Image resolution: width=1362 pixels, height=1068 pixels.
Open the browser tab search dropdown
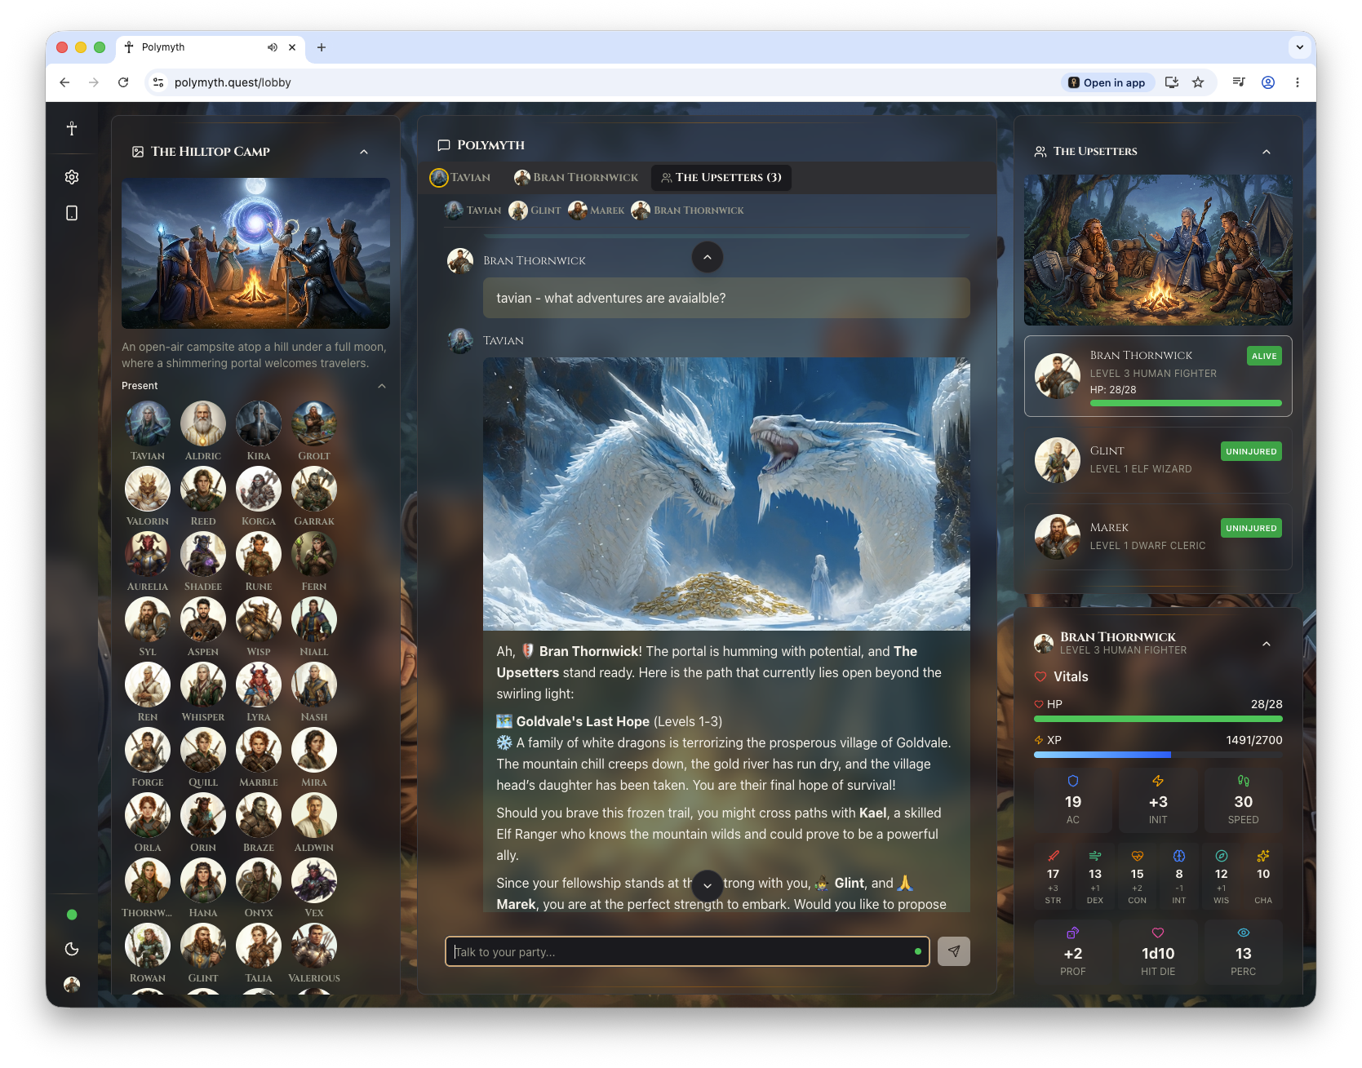click(x=1300, y=47)
